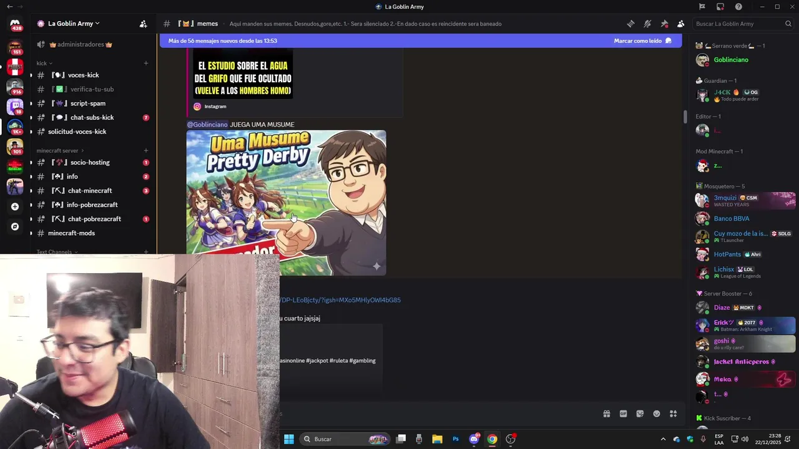Screen dimensions: 799x449
Task: Open administradores voice channel
Action: [x=92, y=44]
